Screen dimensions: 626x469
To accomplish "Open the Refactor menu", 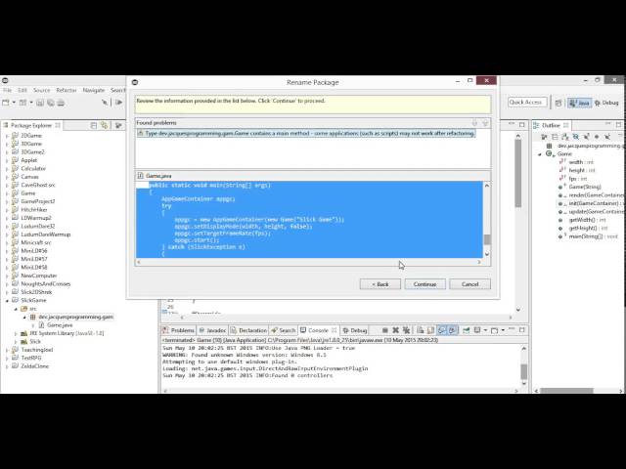I will [67, 90].
